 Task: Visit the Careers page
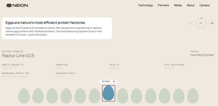(x=205, y=5)
